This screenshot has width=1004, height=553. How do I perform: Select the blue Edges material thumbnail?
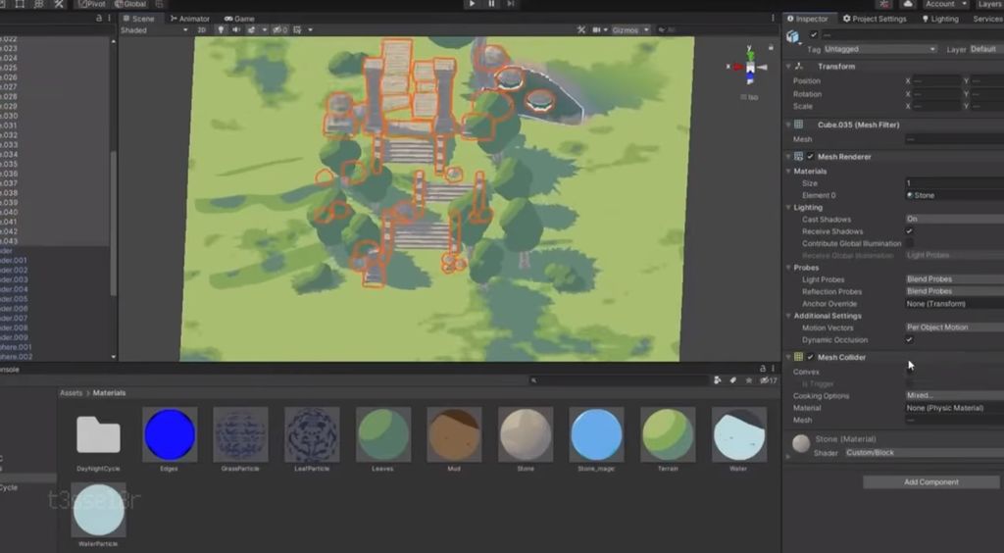(170, 434)
